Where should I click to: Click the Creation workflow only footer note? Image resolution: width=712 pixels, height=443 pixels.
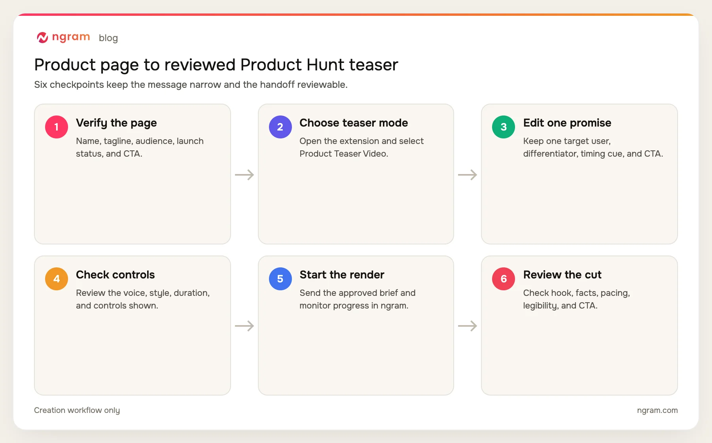coord(77,411)
